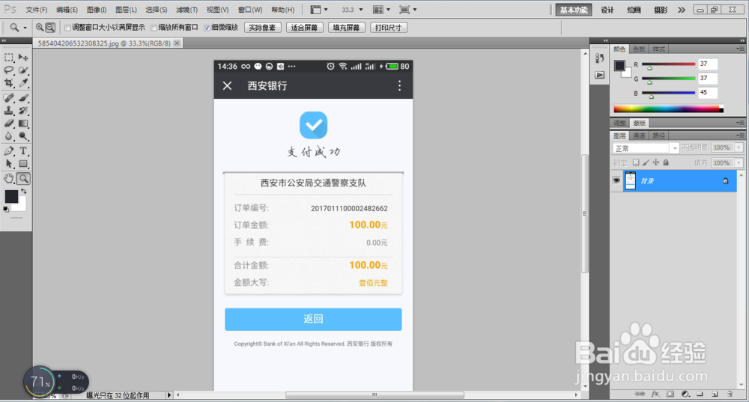Select the Horizontal Type tool

23,151
